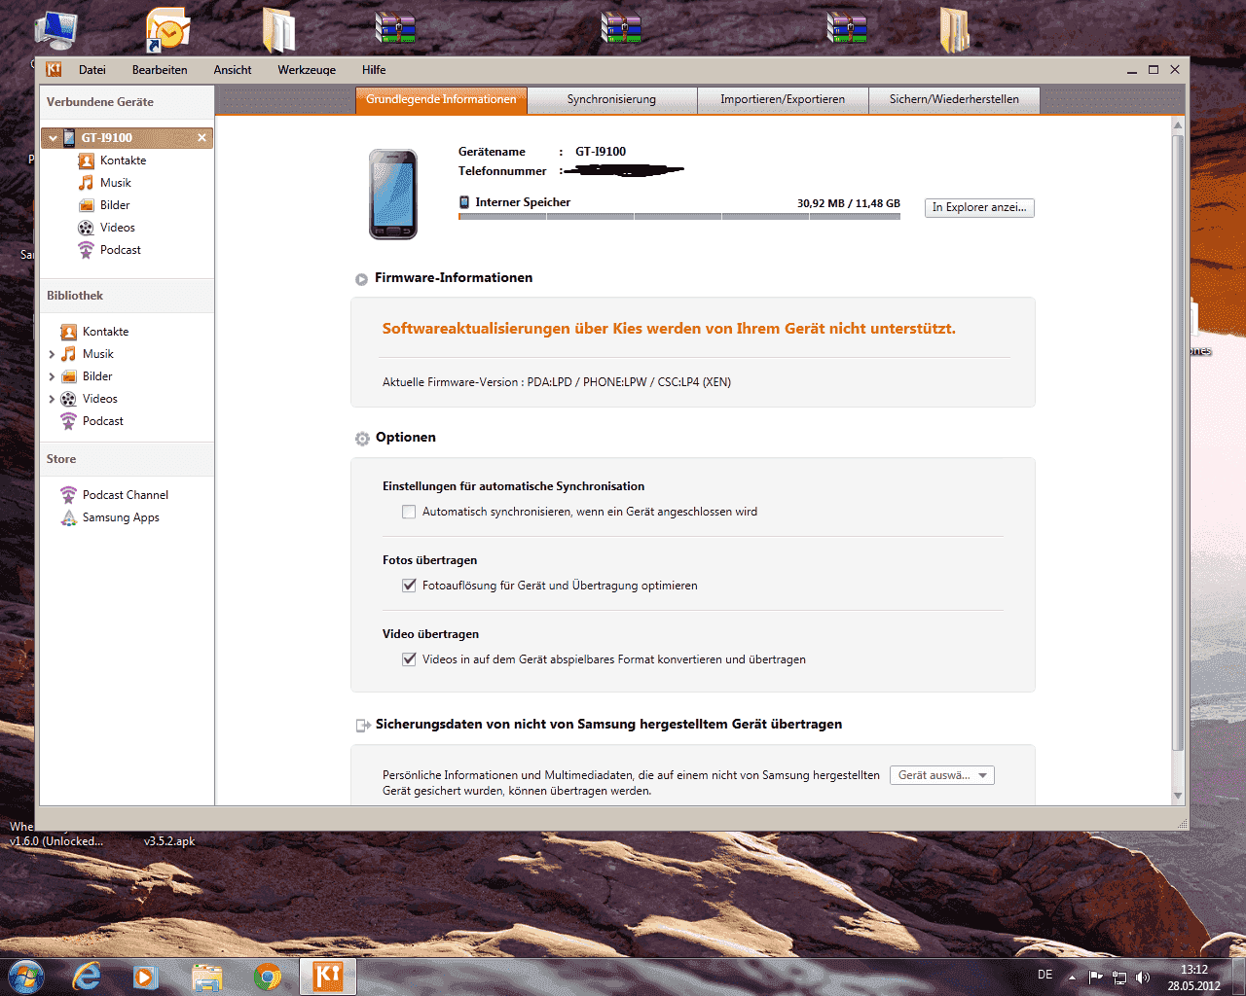Open Podcast under GT-I9100 device
The height and width of the screenshot is (996, 1246).
tap(110, 250)
